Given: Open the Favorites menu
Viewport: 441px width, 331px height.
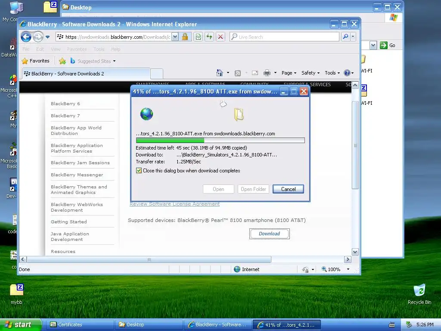Looking at the screenshot, I should pos(77,49).
